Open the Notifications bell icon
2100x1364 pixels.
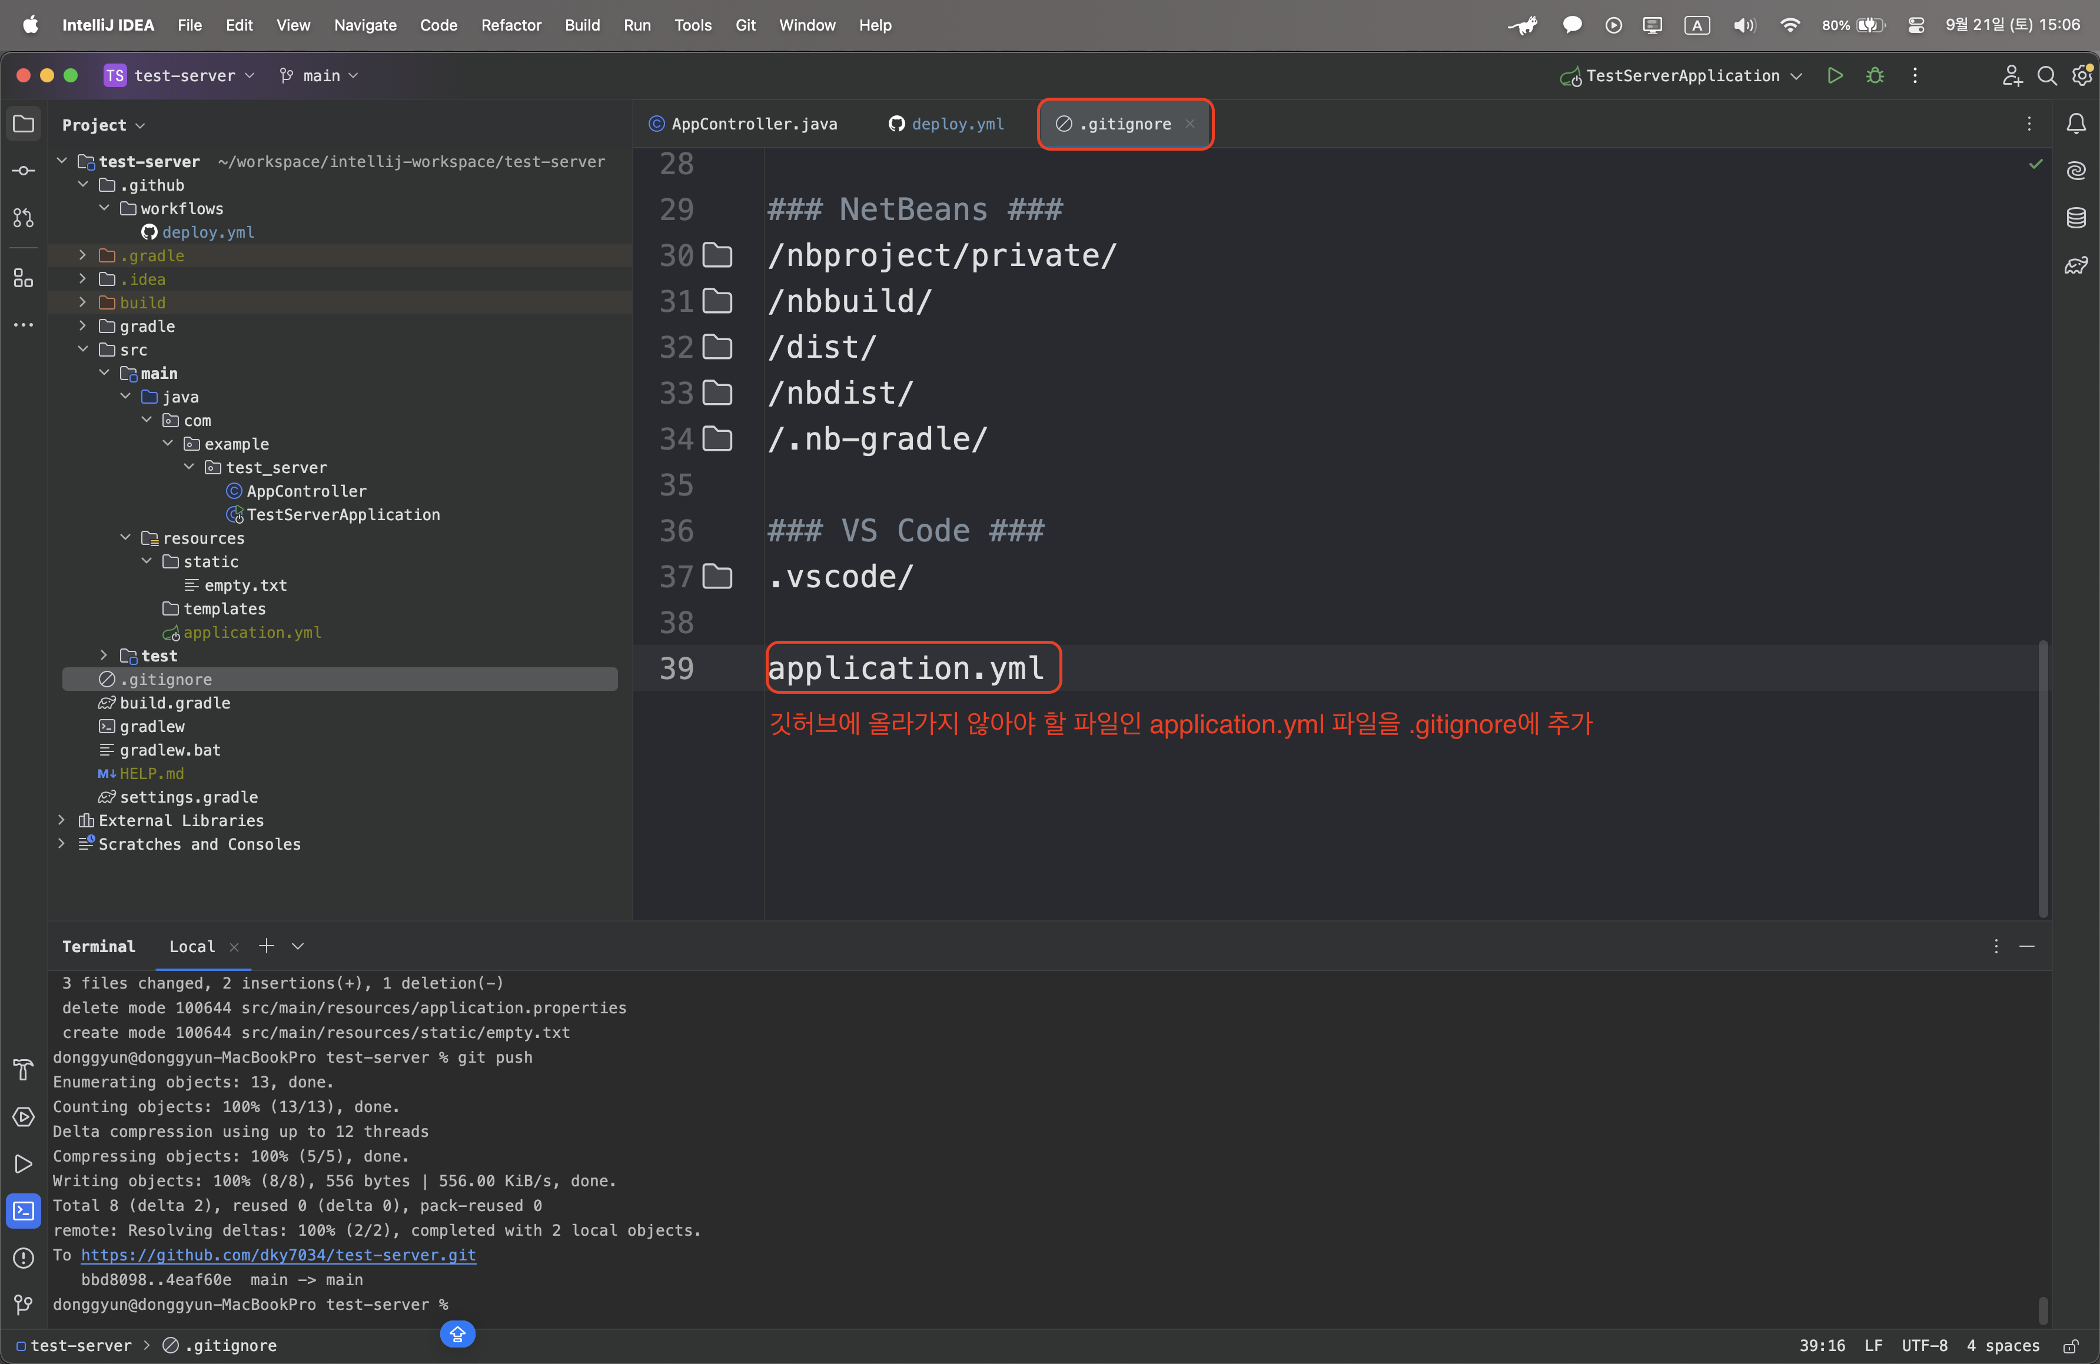[2076, 124]
